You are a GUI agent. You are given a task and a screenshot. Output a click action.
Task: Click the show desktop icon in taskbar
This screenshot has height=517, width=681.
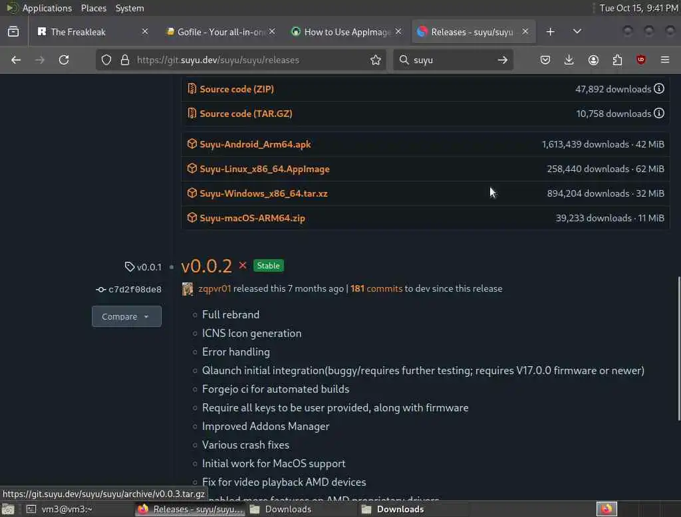8,509
